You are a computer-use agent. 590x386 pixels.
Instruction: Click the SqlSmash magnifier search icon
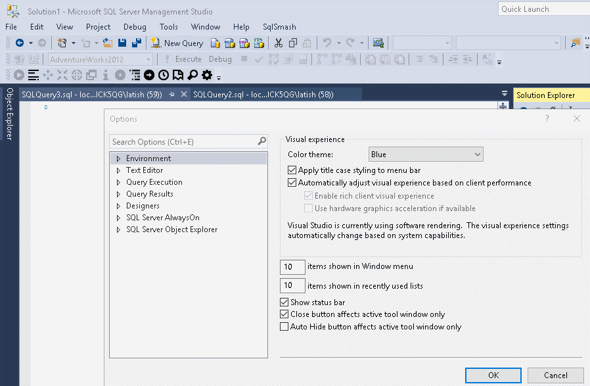pos(193,76)
